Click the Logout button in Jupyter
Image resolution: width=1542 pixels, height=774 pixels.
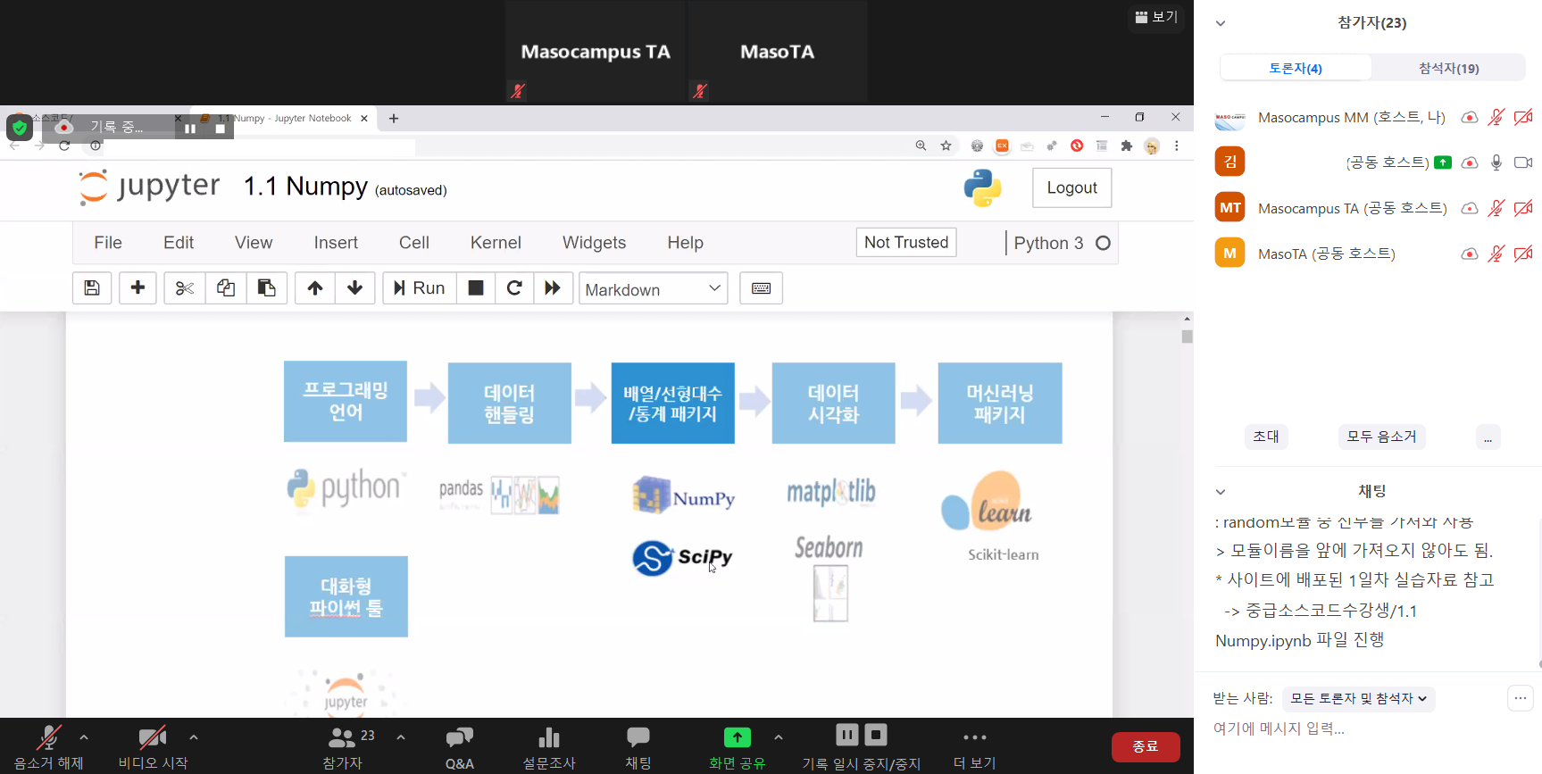pyautogui.click(x=1071, y=187)
